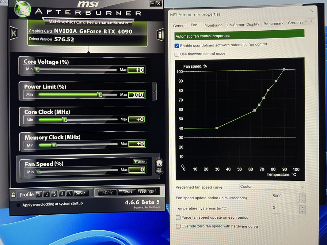The height and width of the screenshot is (245, 327).
Task: Click the driver version 576.52 text
Action: [64, 39]
